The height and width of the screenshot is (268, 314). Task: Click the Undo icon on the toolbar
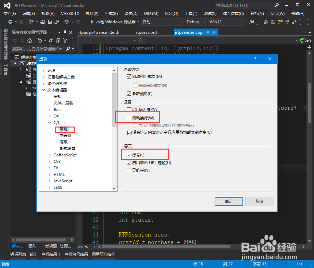pos(67,22)
